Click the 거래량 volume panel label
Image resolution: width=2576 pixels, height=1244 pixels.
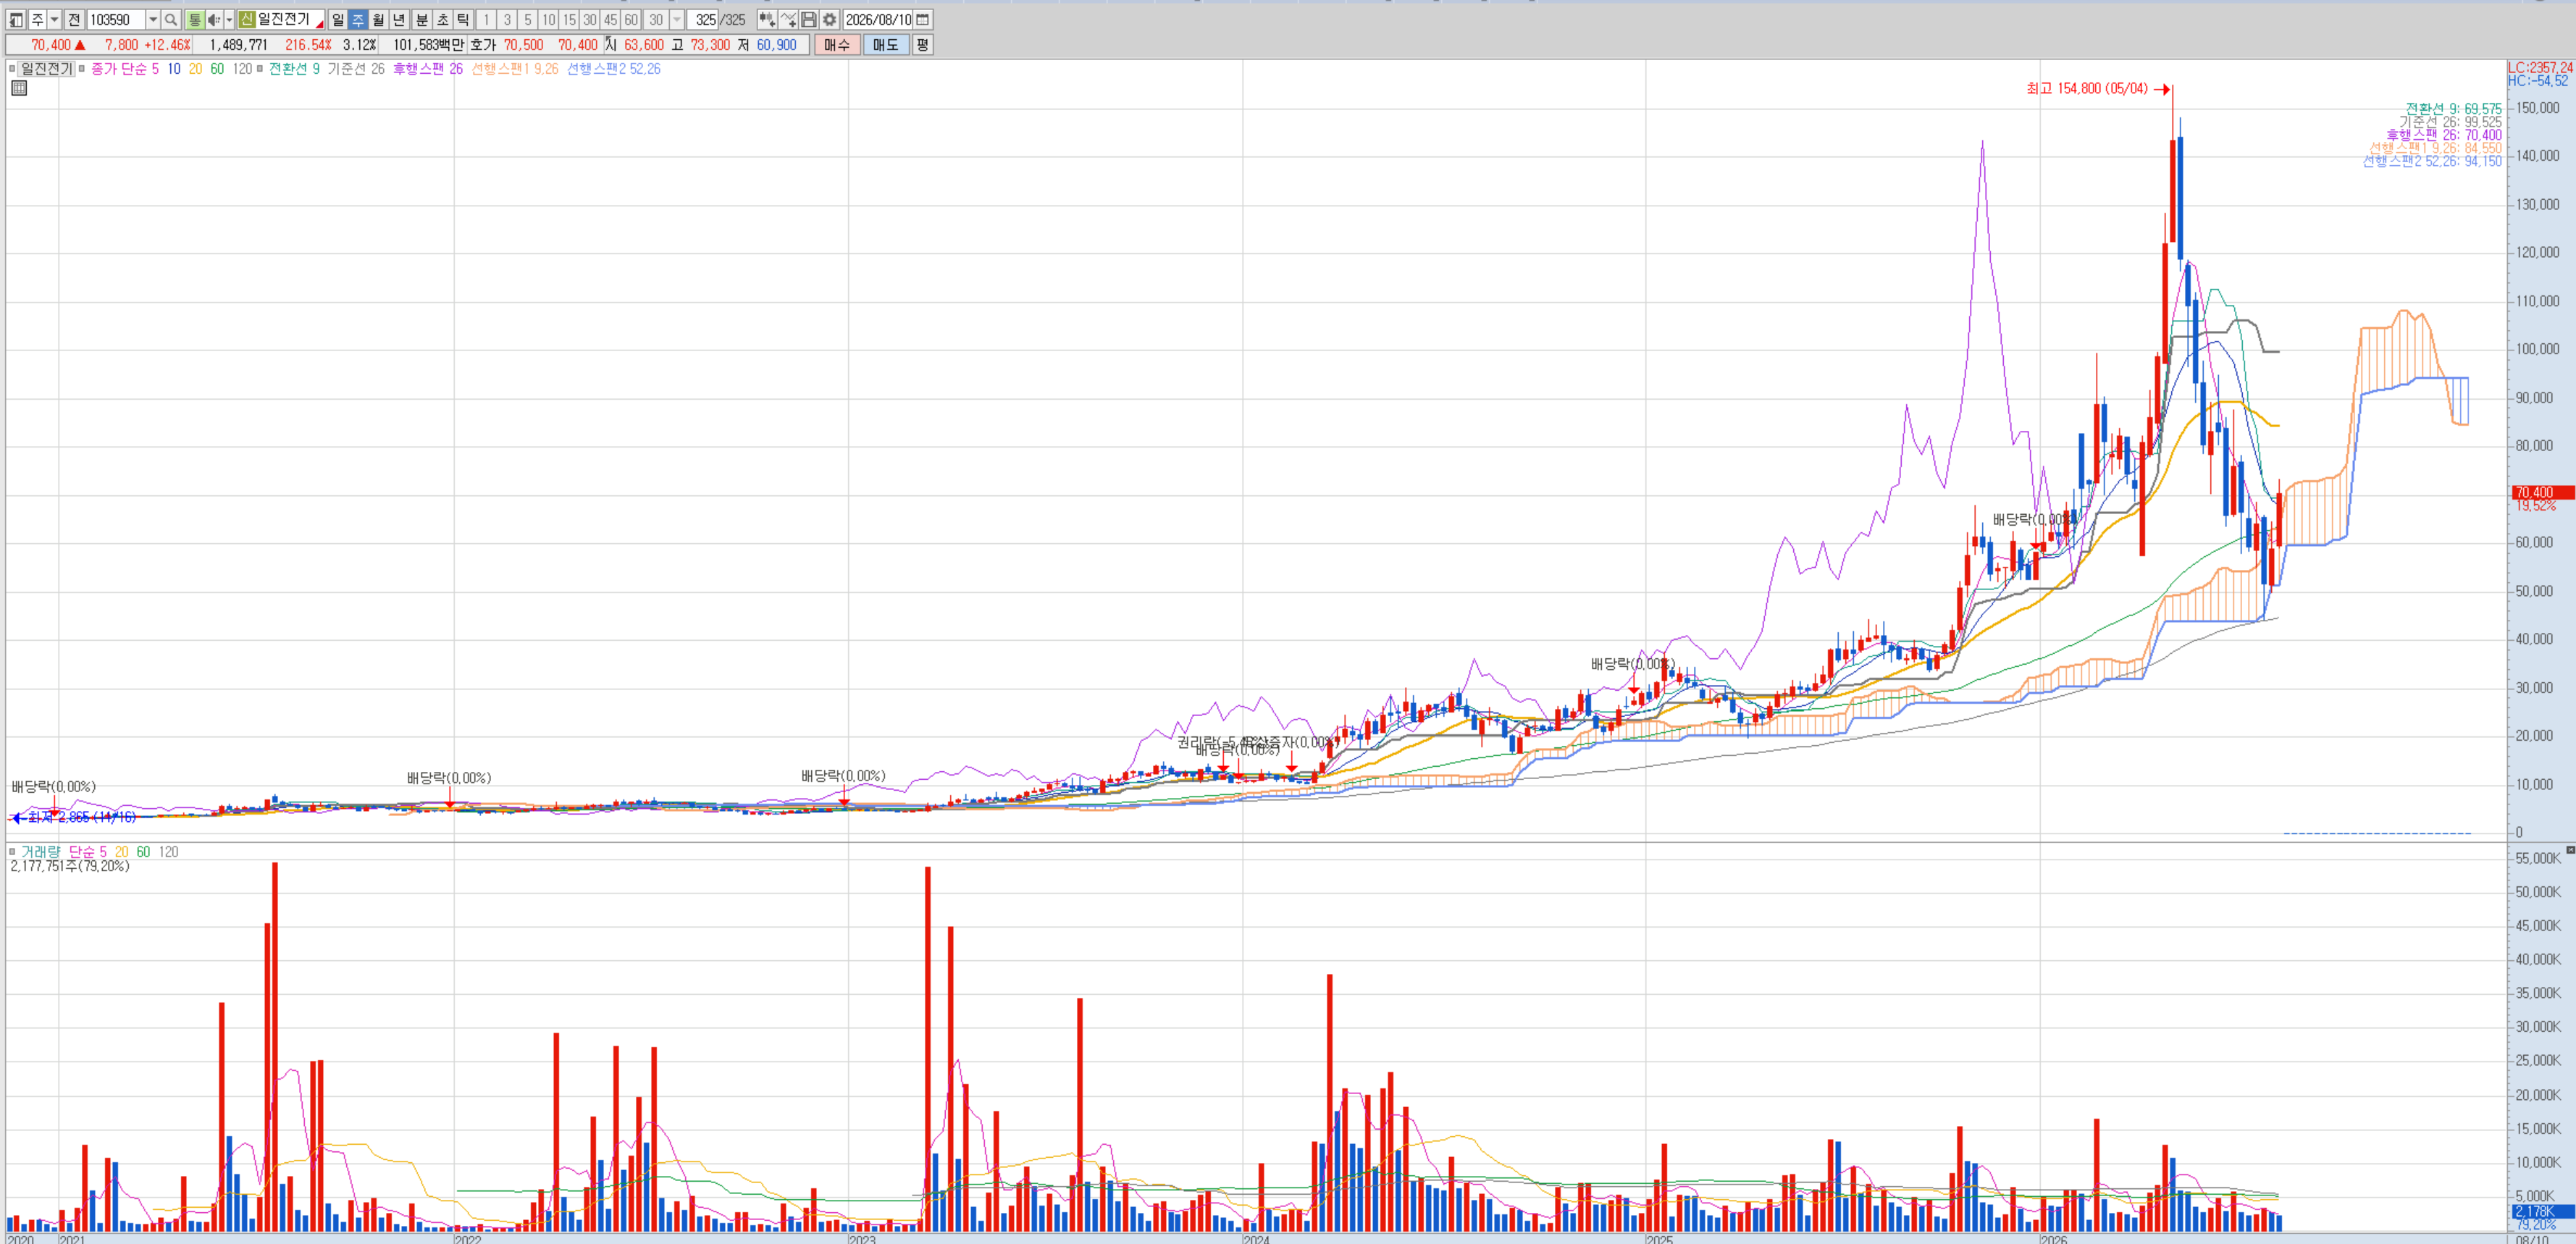(41, 852)
